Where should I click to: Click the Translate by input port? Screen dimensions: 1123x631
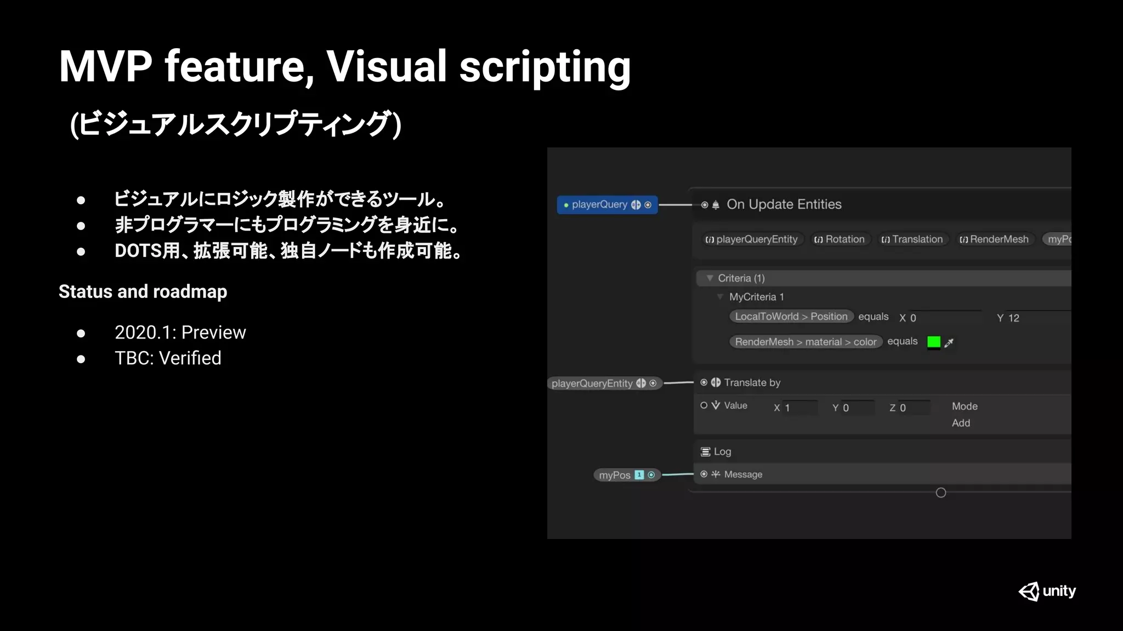(x=704, y=382)
